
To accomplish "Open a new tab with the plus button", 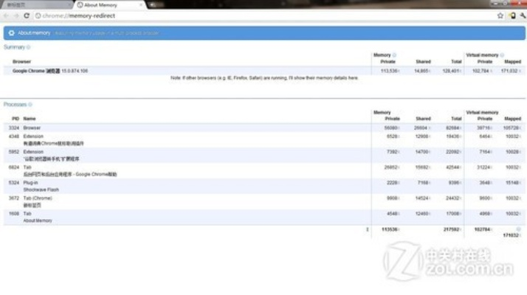I will [x=152, y=4].
